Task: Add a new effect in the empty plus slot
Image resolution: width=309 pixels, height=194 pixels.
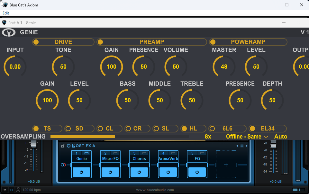Action: 226,164
